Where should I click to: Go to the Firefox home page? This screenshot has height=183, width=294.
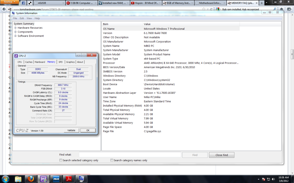[281, 9]
